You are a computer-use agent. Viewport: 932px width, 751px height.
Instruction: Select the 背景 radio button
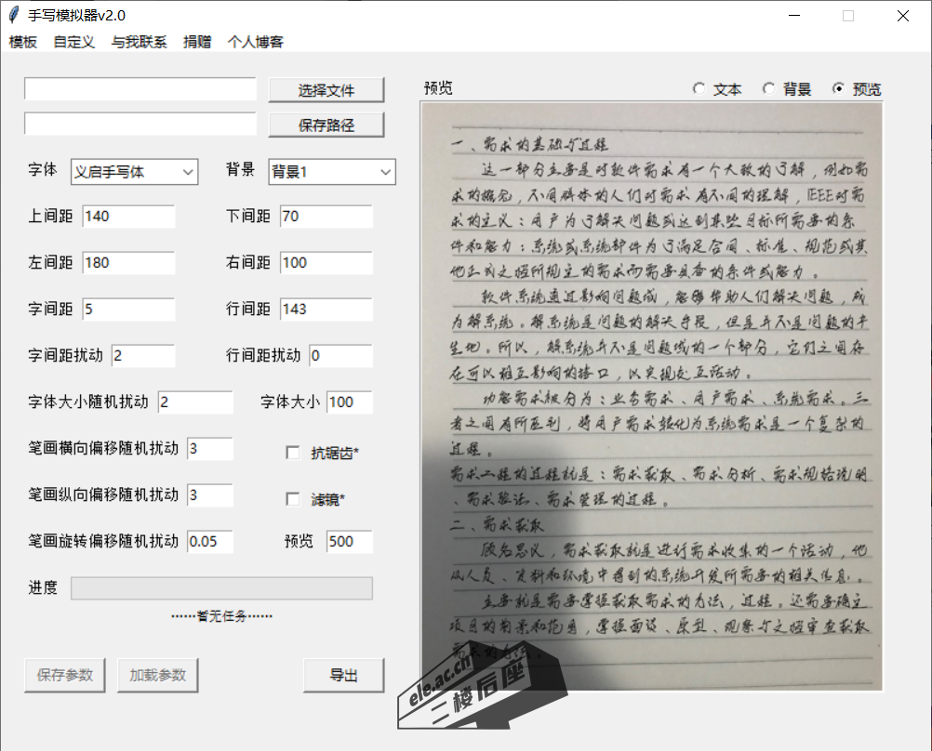(769, 89)
